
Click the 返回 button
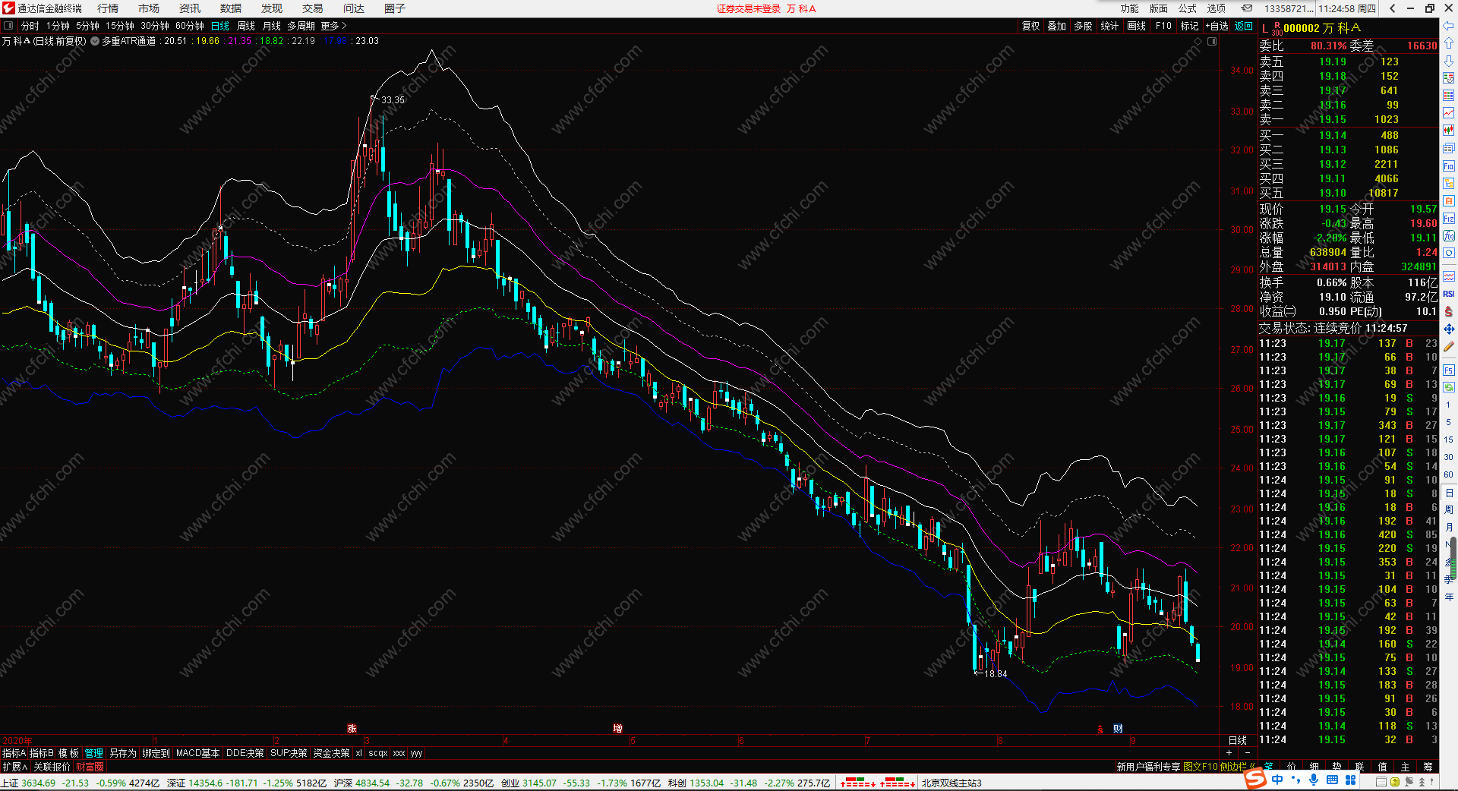point(1244,26)
